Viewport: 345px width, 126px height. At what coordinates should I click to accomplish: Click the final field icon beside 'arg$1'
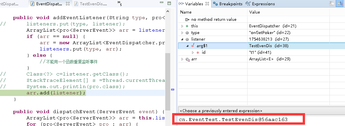point(193,46)
